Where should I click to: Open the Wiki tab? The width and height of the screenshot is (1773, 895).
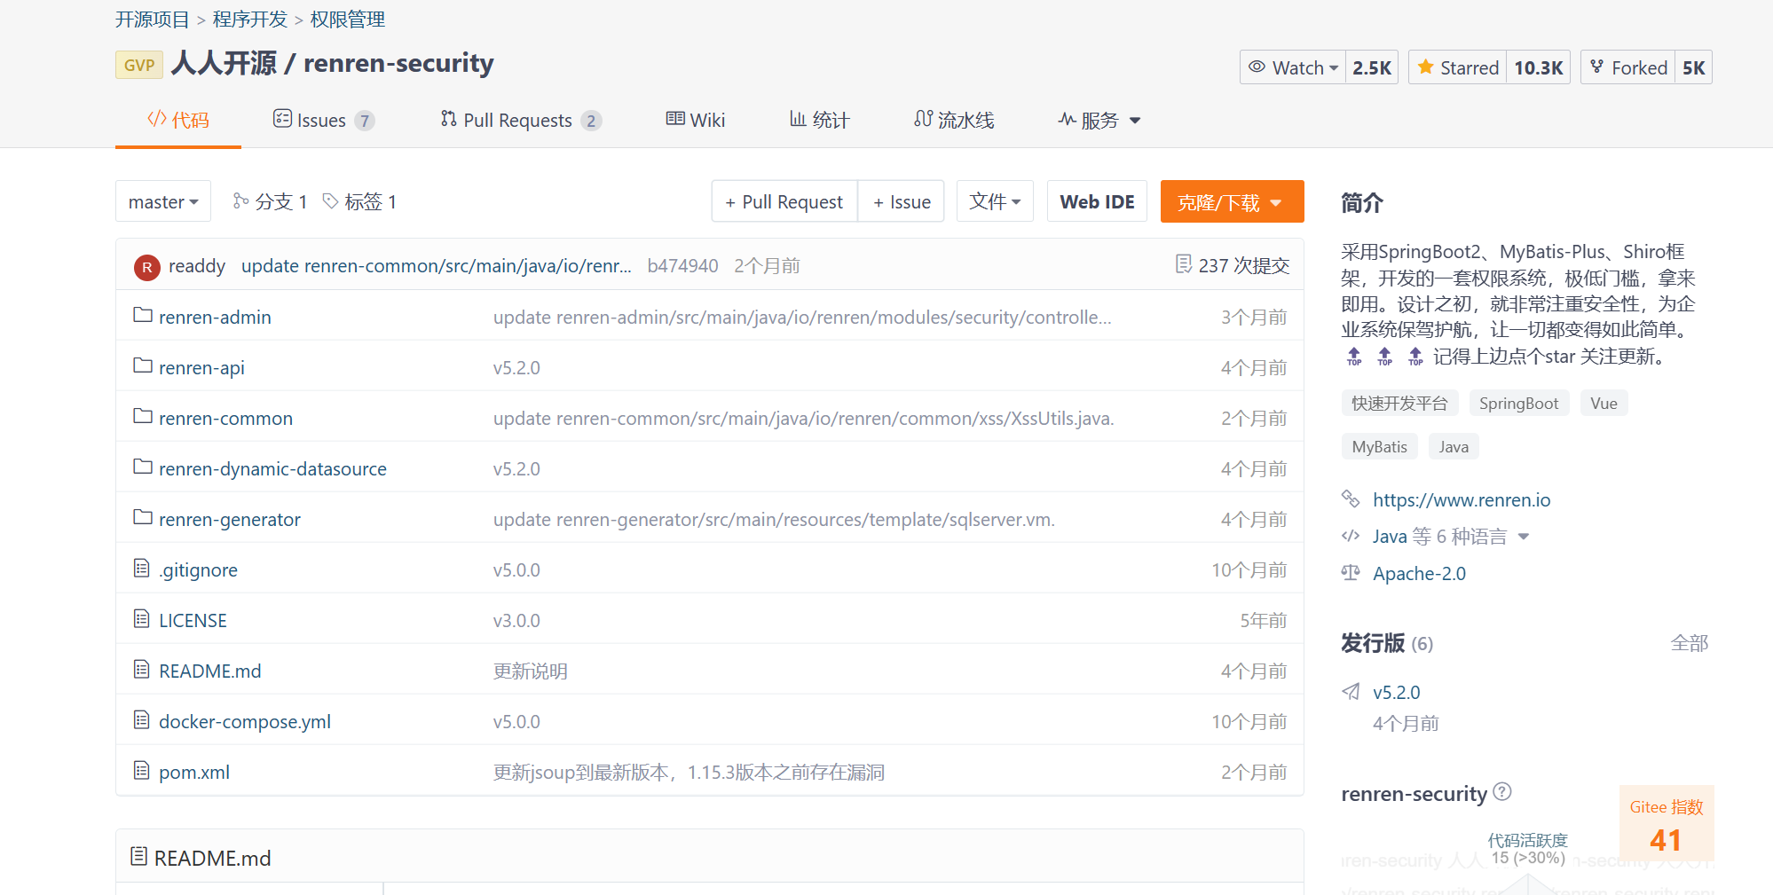click(696, 120)
